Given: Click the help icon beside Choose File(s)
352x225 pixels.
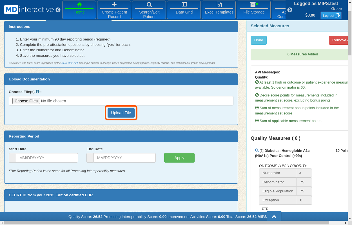Looking at the screenshot, I should [38, 92].
